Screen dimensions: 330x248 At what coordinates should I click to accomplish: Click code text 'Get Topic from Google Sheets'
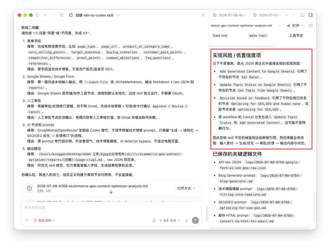tap(265, 90)
